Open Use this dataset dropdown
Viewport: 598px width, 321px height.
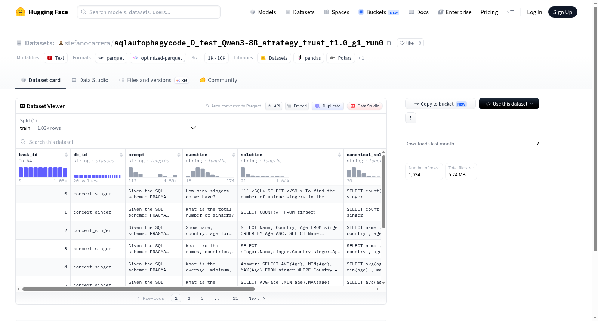point(509,104)
